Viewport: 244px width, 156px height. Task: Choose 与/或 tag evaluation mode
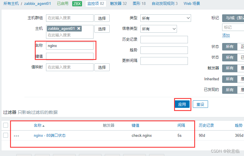233,18
